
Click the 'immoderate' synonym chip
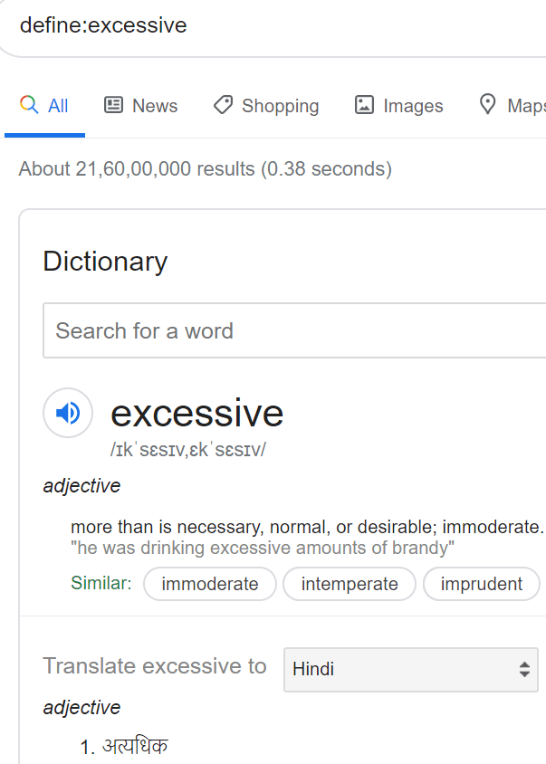209,584
